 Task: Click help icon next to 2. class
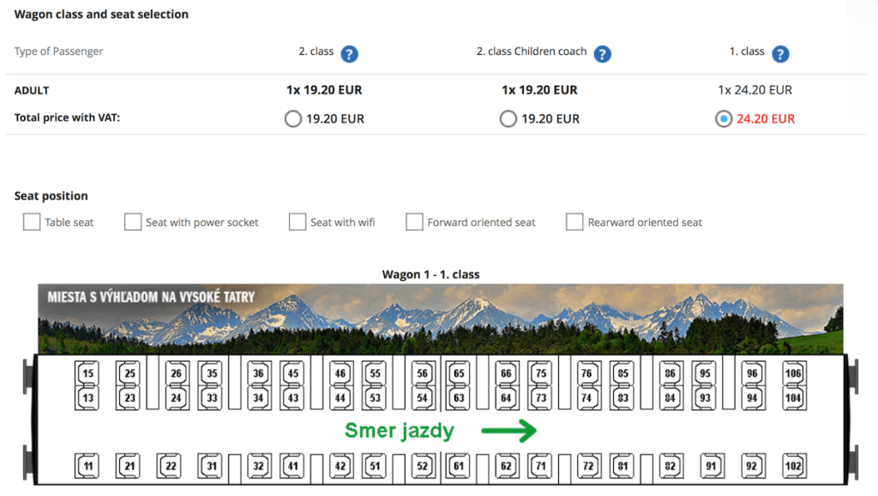(349, 54)
